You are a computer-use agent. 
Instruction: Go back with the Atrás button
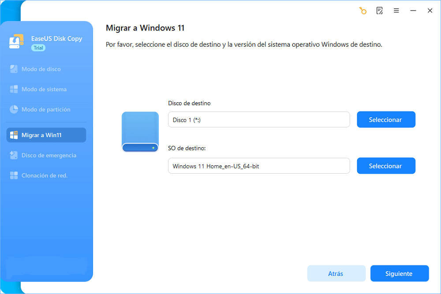(336, 273)
